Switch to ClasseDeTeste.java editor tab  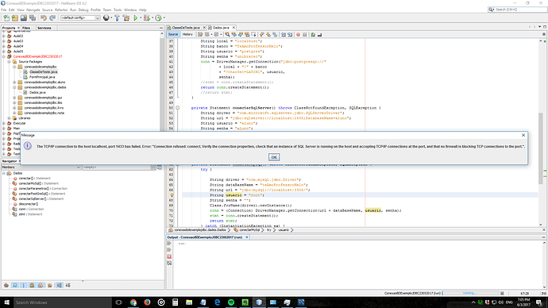[x=186, y=27]
